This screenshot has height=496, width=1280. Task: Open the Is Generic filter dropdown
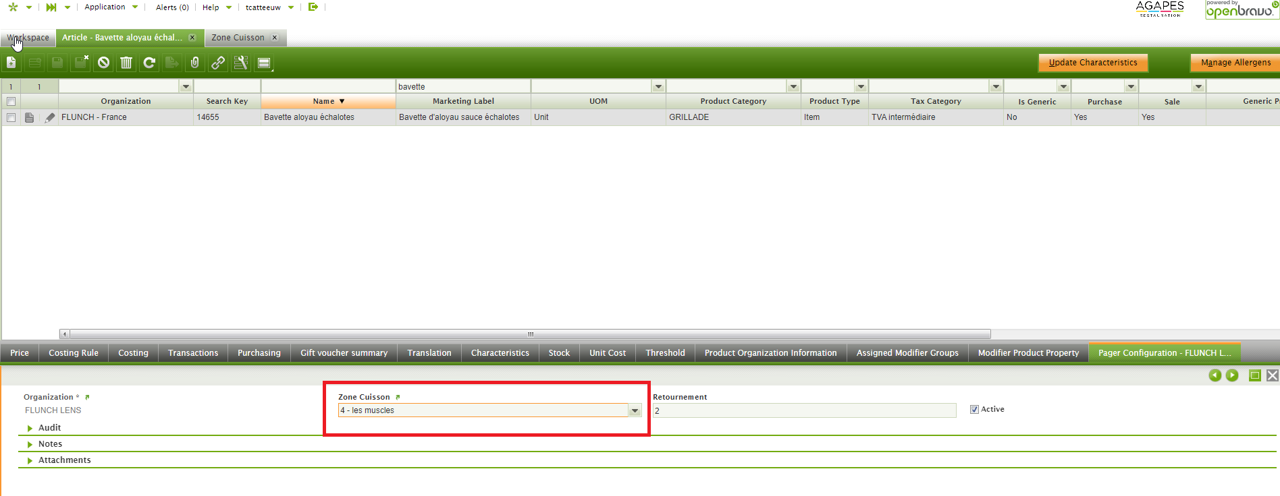[1063, 86]
